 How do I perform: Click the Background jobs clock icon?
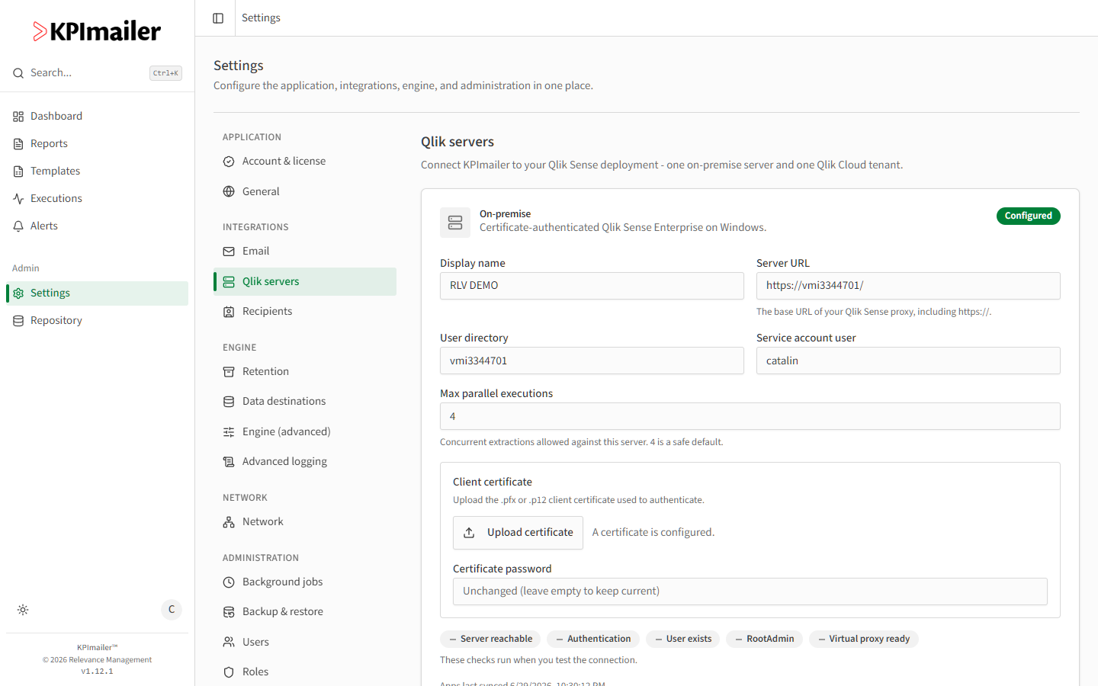229,582
